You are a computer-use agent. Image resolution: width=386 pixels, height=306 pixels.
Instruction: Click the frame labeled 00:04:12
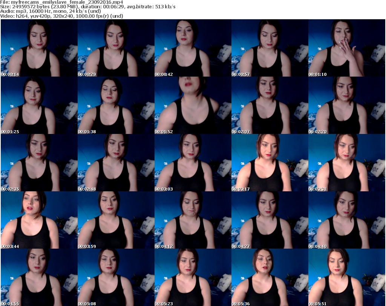pyautogui.click(x=193, y=220)
